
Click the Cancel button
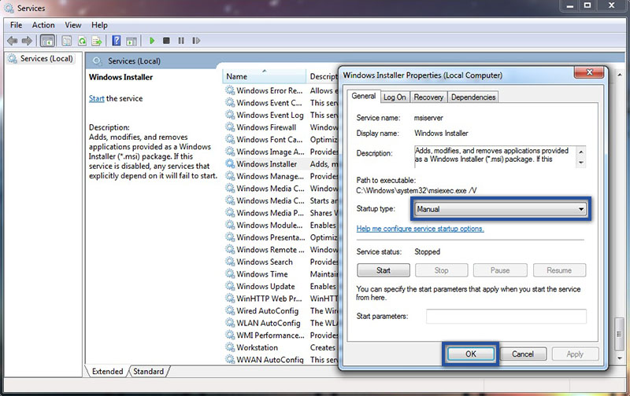point(523,354)
